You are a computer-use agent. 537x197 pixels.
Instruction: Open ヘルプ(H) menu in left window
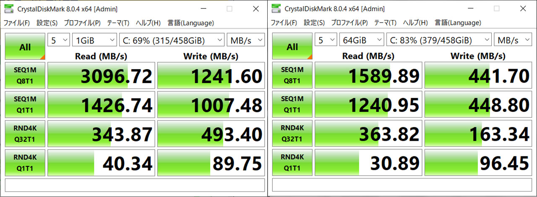tap(149, 23)
